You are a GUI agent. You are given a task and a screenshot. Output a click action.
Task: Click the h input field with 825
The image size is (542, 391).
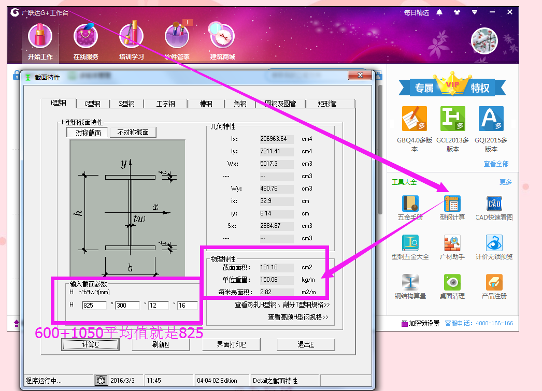click(x=94, y=306)
